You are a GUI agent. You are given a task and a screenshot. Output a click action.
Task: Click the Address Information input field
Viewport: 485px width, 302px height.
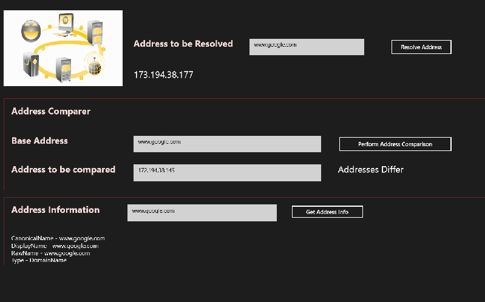(202, 213)
